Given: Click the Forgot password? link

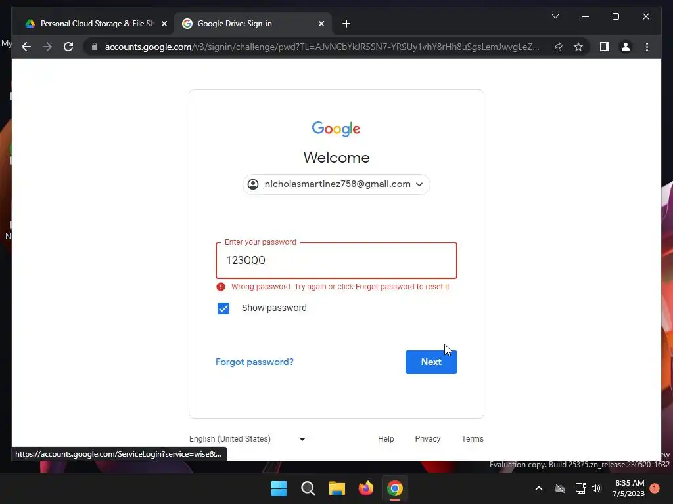Looking at the screenshot, I should pos(254,362).
